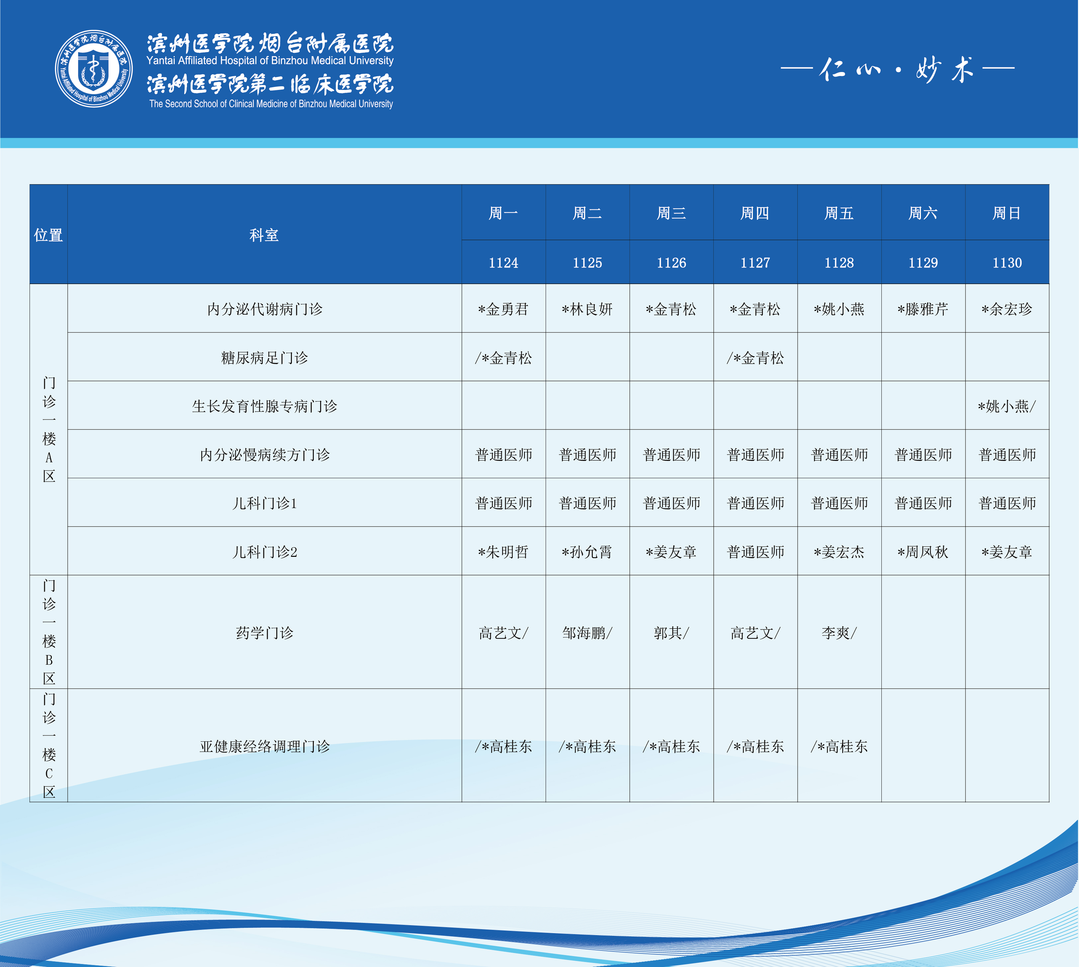Click the 周一 column header
Viewport: 1079px width, 967px height.
[x=503, y=213]
